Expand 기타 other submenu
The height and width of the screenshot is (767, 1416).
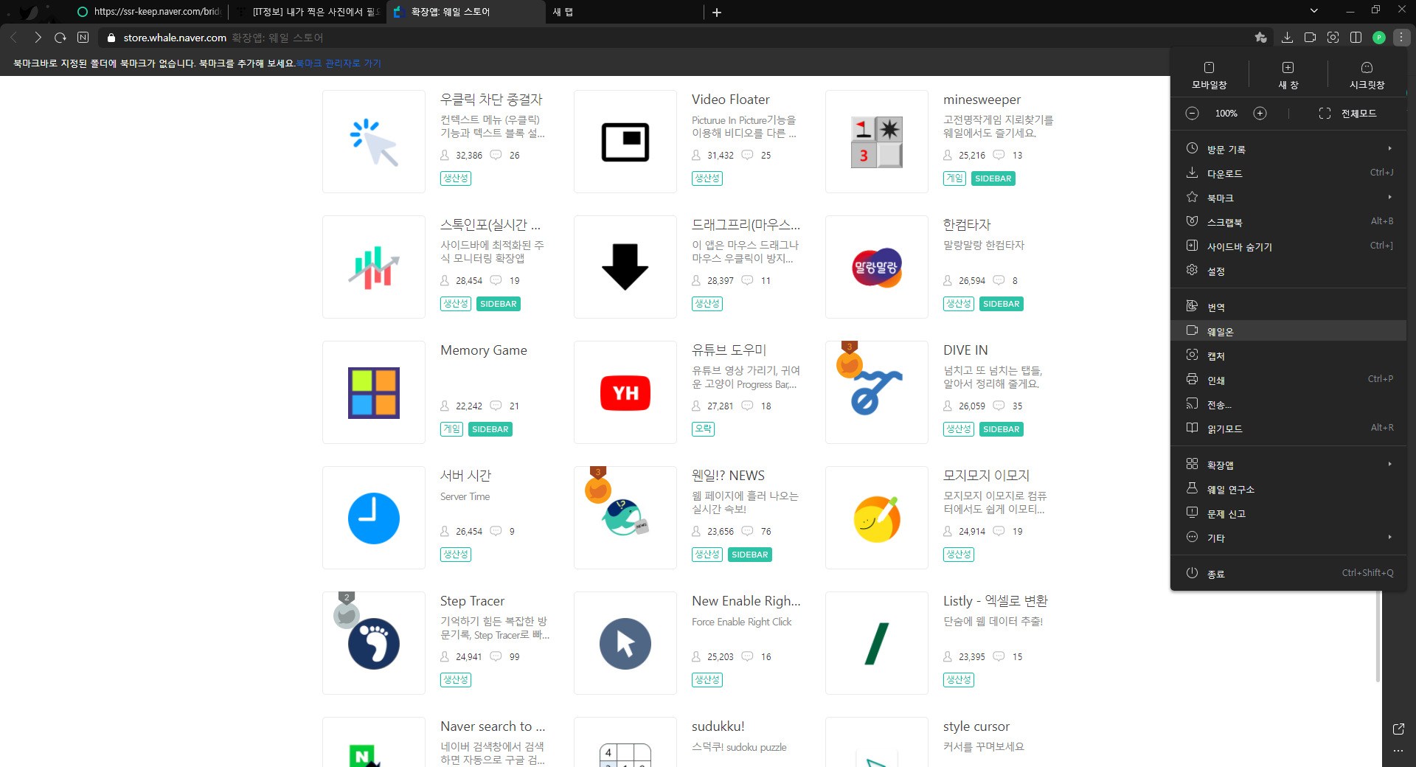click(x=1288, y=538)
